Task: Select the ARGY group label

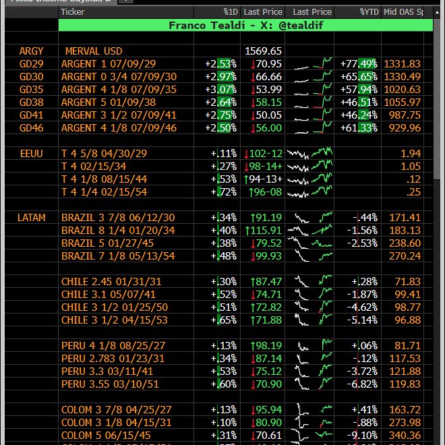Action: [31, 51]
